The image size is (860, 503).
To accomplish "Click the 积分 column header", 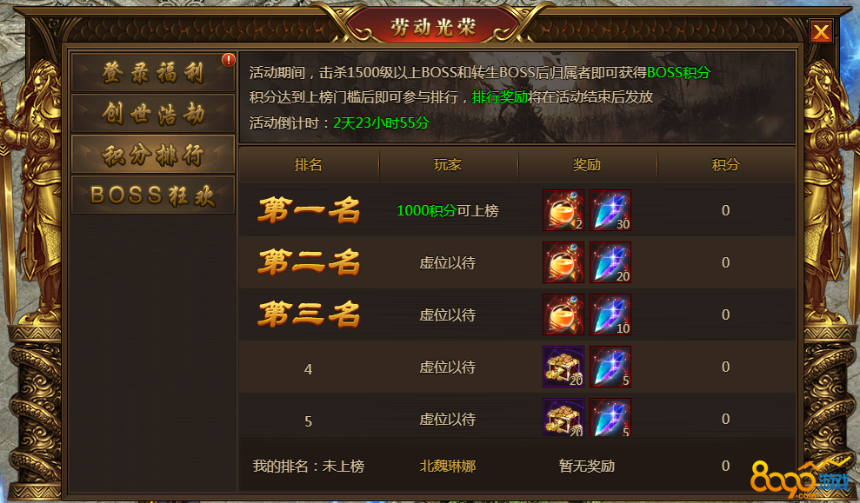I will 725,164.
